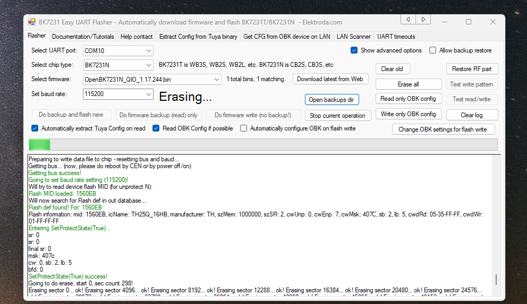The height and width of the screenshot is (304, 527).
Task: Click Do backup and flash new button
Action: 71,115
